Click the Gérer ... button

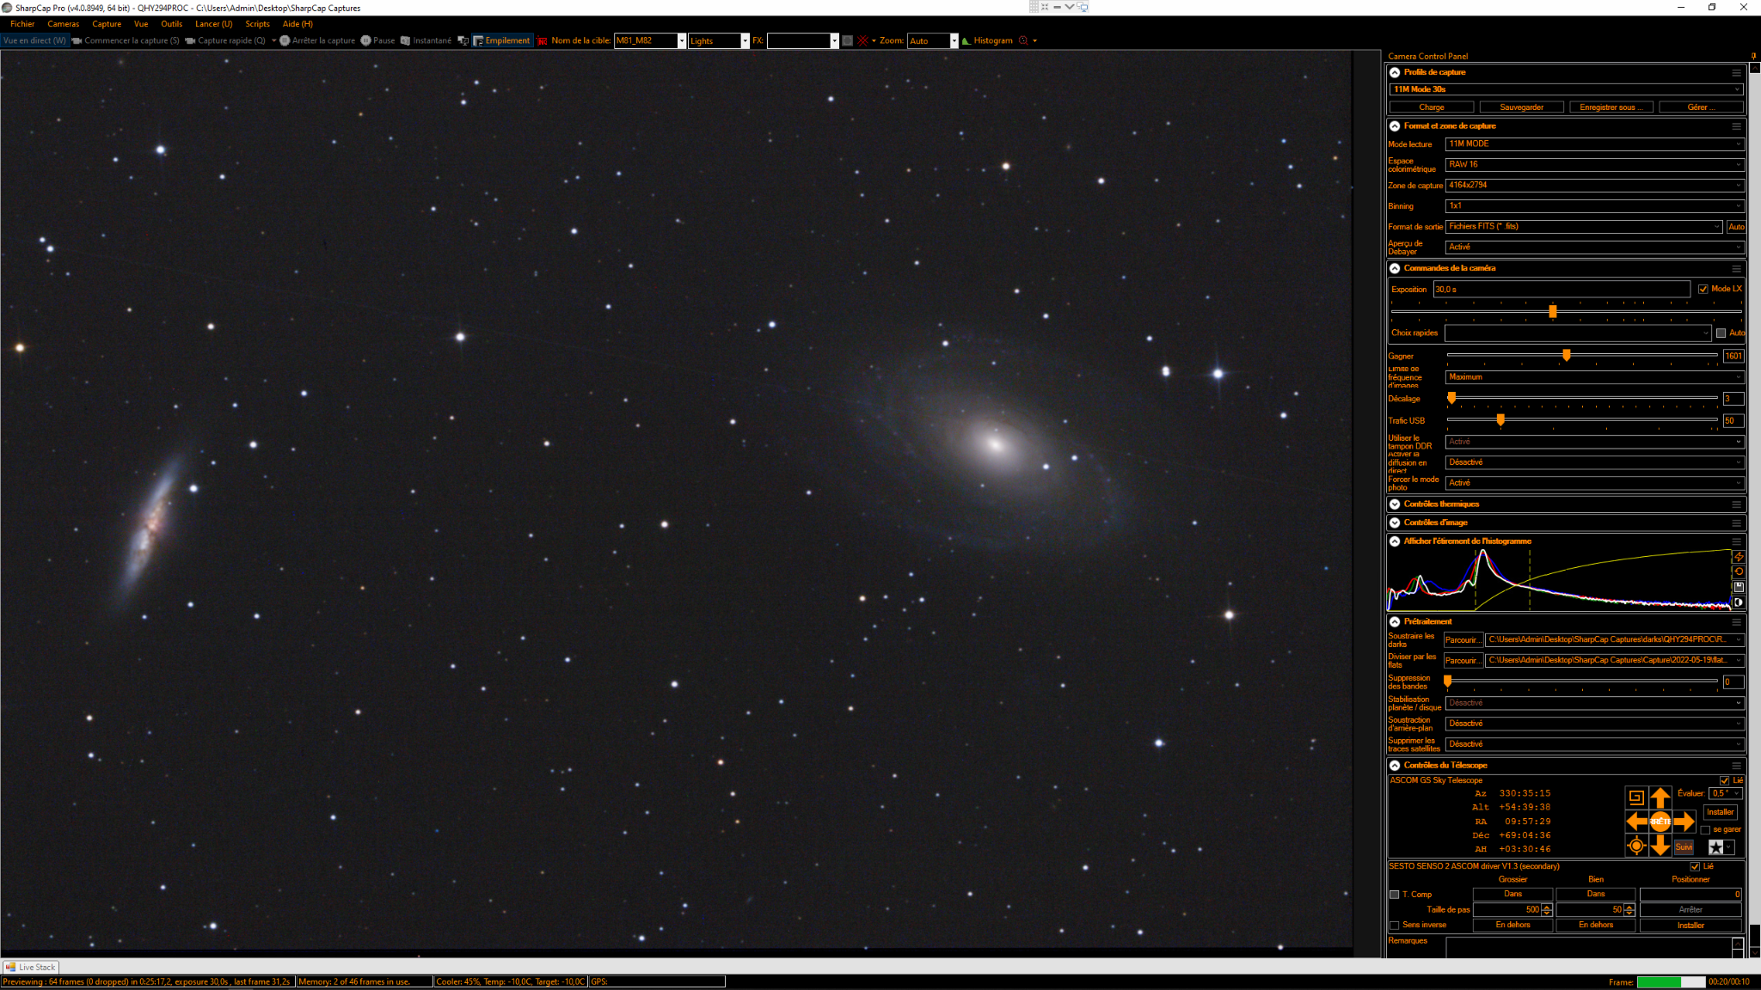click(x=1701, y=107)
